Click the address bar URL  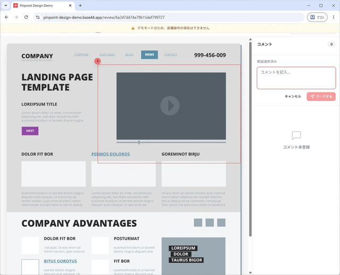pos(104,18)
